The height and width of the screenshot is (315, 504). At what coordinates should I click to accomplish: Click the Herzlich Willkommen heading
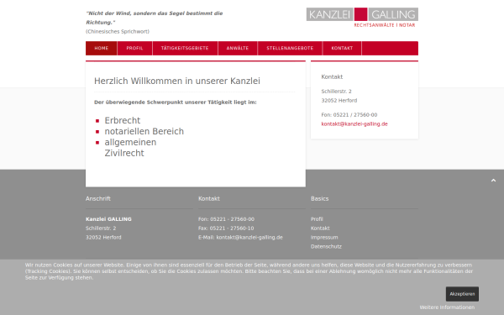tap(177, 81)
